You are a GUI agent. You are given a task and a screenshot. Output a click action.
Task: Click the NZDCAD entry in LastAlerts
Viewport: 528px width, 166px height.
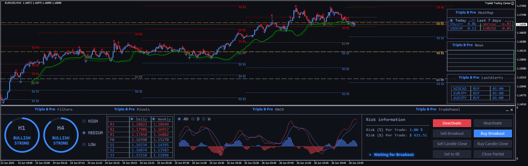[460, 89]
